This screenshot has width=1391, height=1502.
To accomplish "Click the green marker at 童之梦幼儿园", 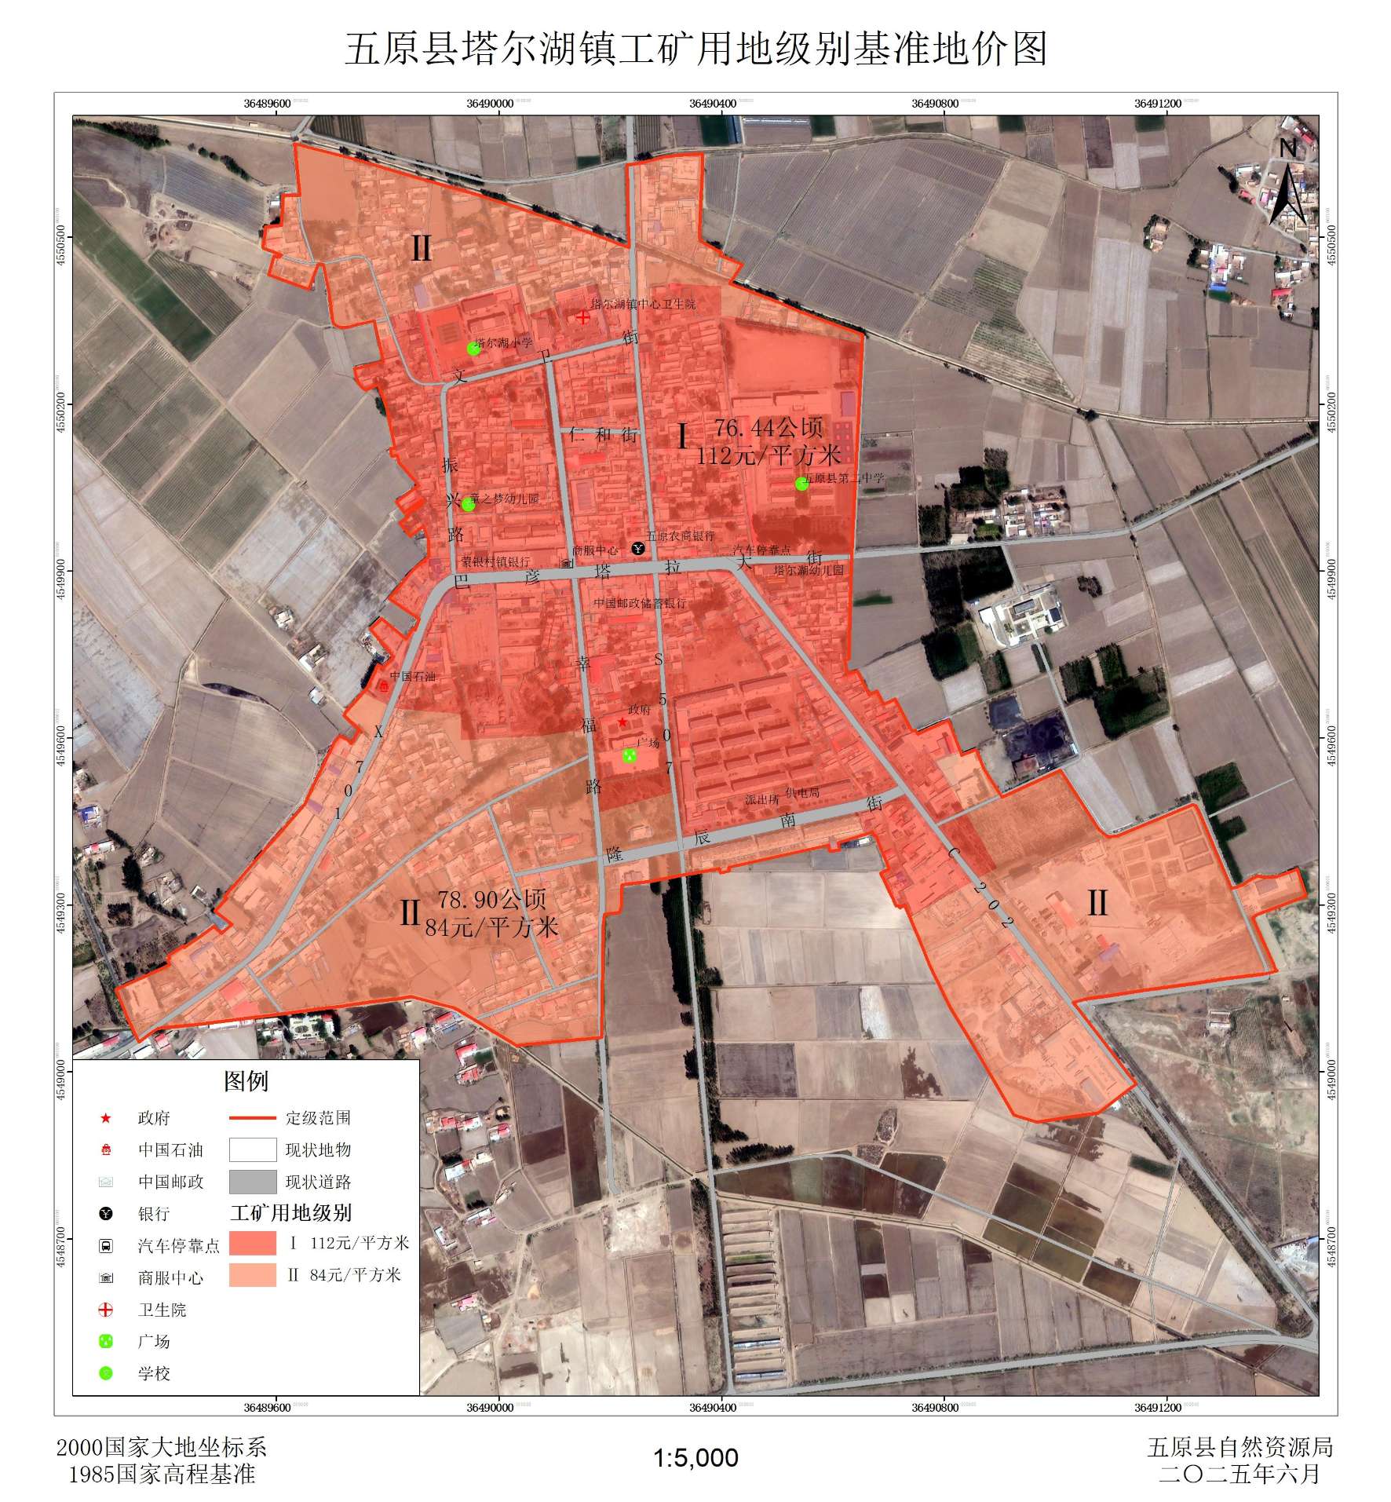I will pyautogui.click(x=468, y=504).
